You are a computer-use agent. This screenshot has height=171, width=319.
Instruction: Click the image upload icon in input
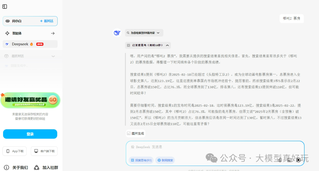[x=289, y=160]
